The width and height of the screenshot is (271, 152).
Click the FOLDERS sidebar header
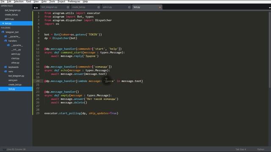click(x=6, y=28)
